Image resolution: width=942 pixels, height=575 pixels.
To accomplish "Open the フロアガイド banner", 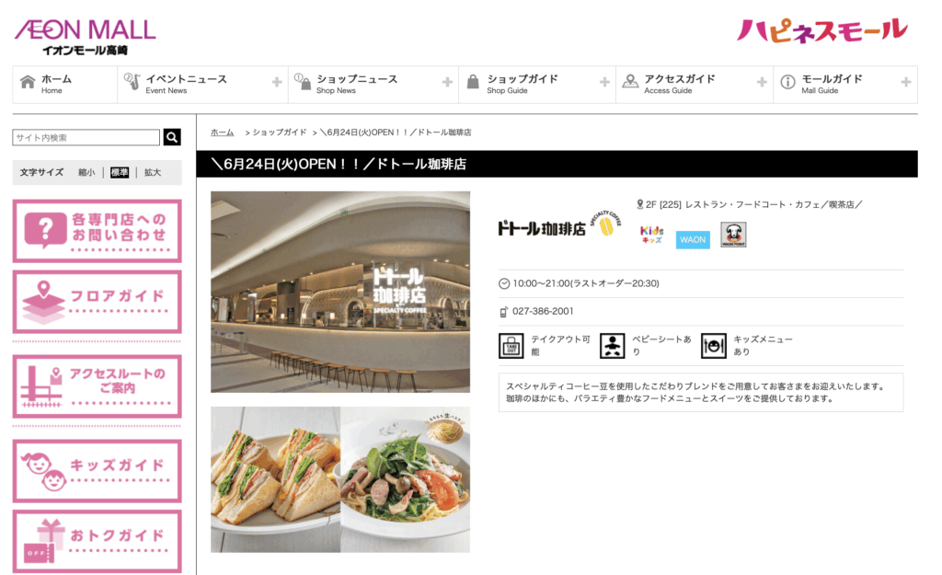I will pos(98,302).
